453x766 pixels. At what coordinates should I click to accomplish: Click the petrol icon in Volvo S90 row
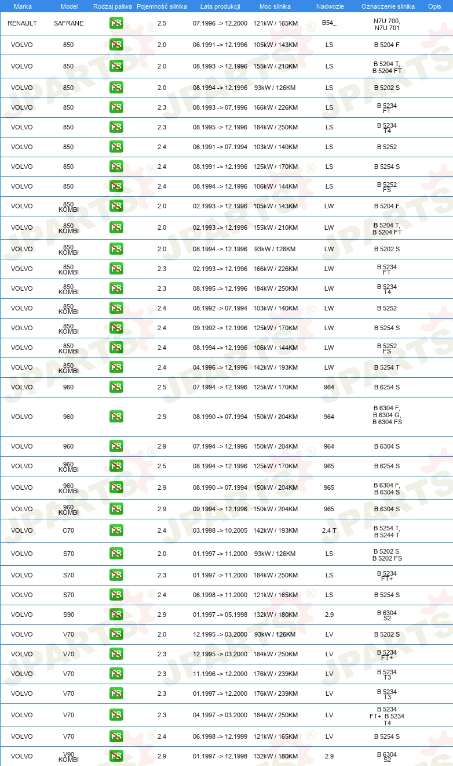tap(116, 615)
